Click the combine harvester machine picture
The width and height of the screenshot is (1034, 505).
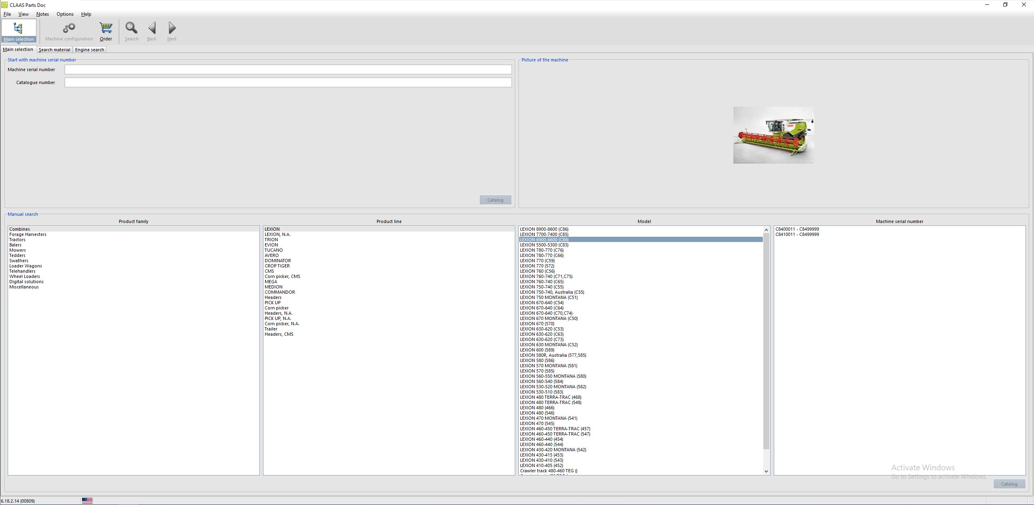click(773, 135)
